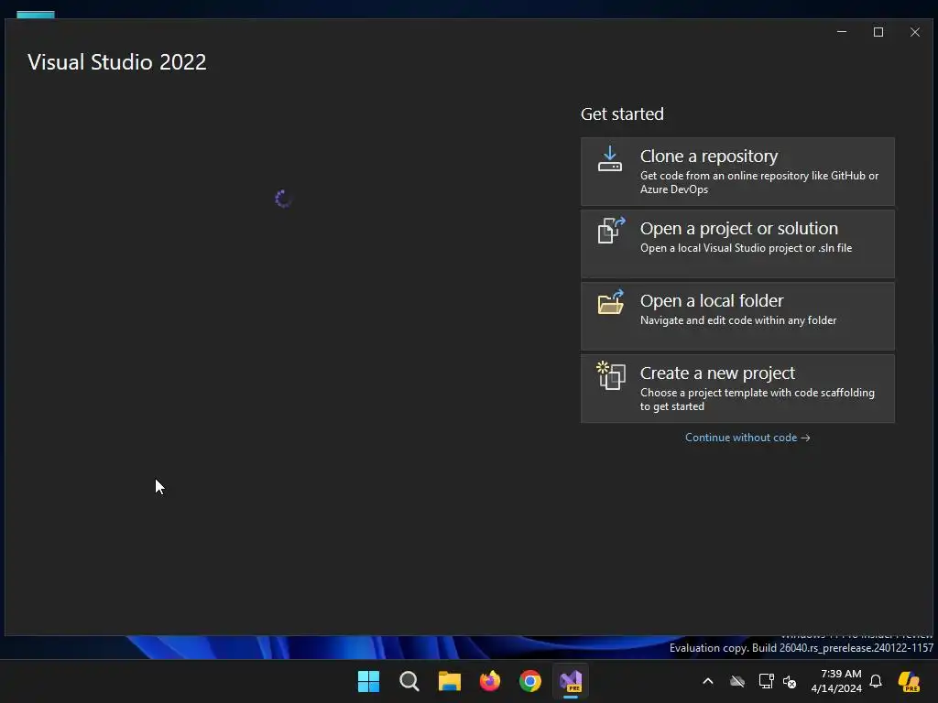Click the Get started heading
The height and width of the screenshot is (703, 938).
point(622,114)
